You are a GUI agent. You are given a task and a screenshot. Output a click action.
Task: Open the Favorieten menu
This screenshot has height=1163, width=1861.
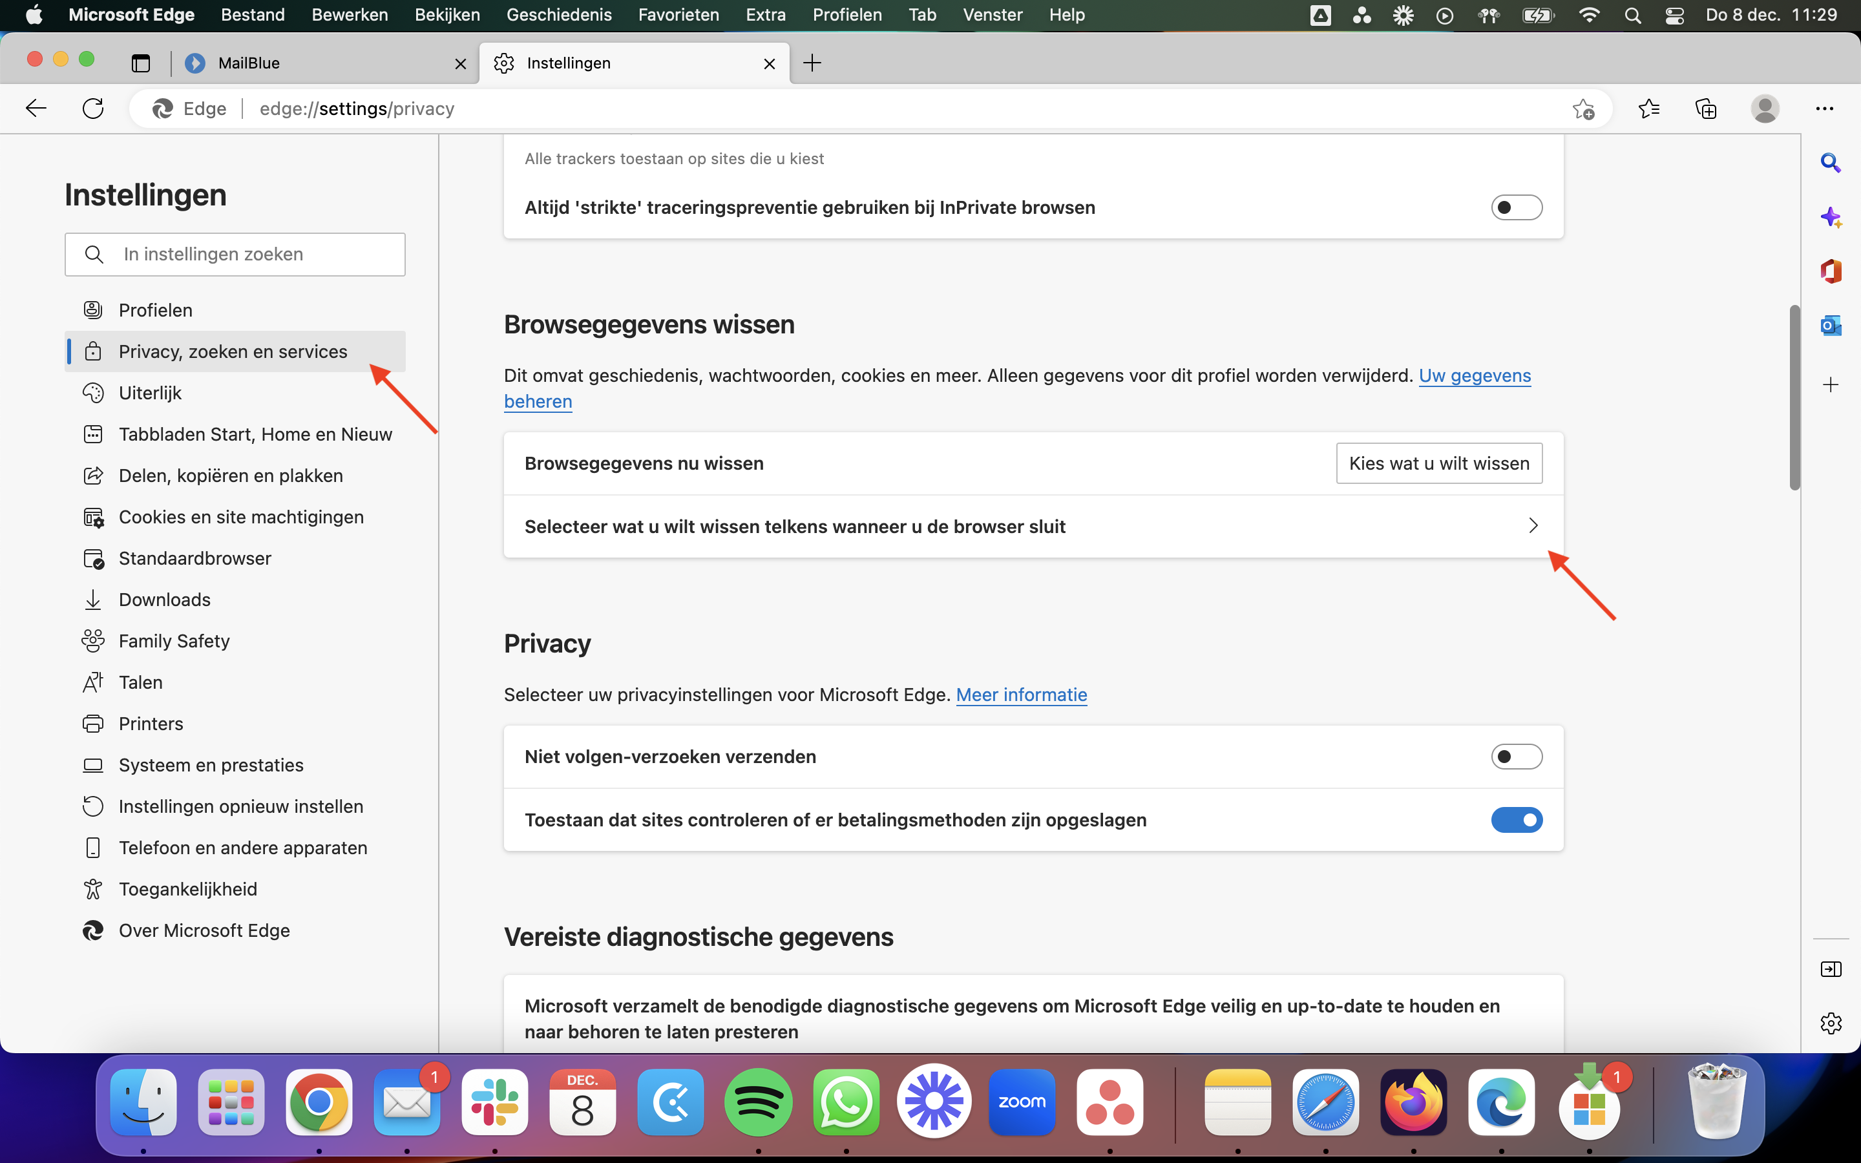[x=678, y=16]
